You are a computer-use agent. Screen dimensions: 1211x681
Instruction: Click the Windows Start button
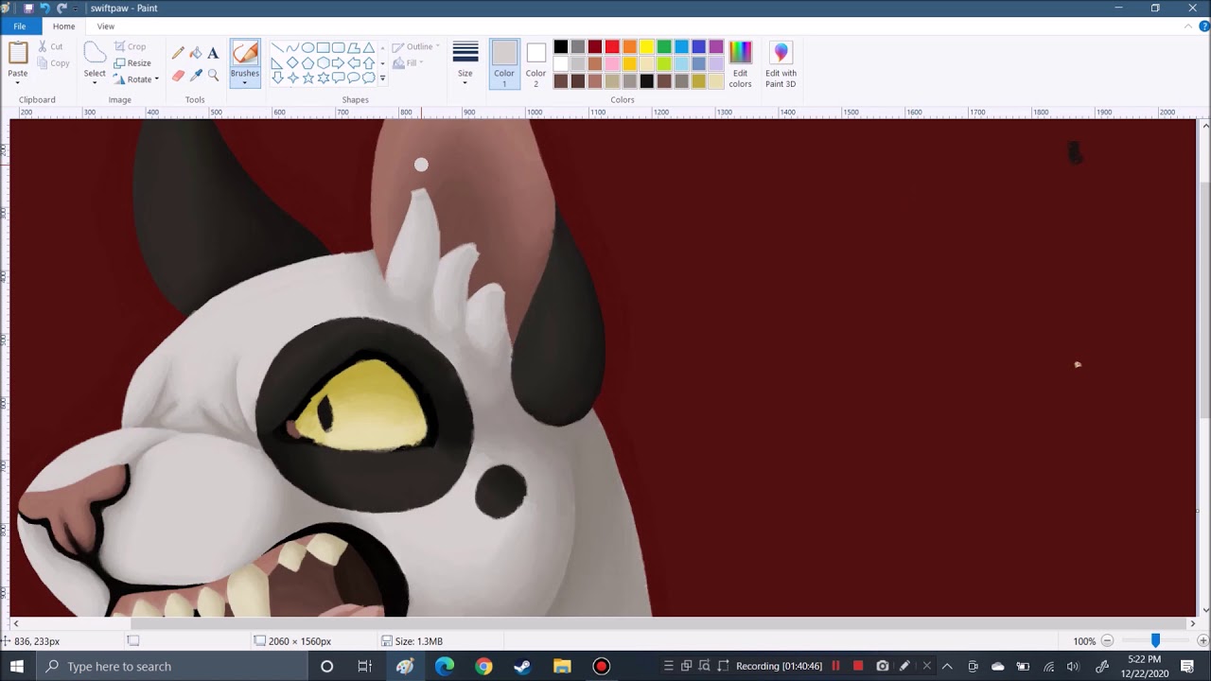pyautogui.click(x=17, y=666)
